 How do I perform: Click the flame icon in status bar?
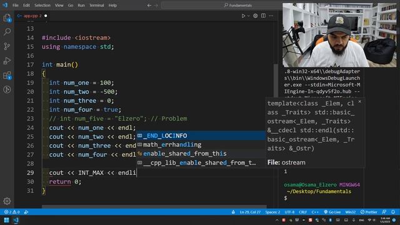(x=233, y=212)
